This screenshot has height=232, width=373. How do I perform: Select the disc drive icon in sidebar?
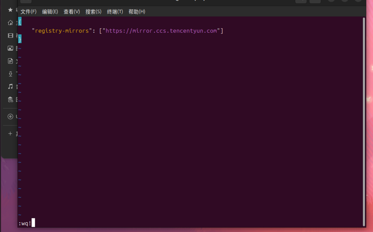pos(10,117)
